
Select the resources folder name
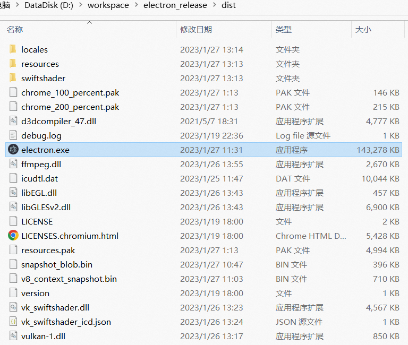(x=40, y=64)
